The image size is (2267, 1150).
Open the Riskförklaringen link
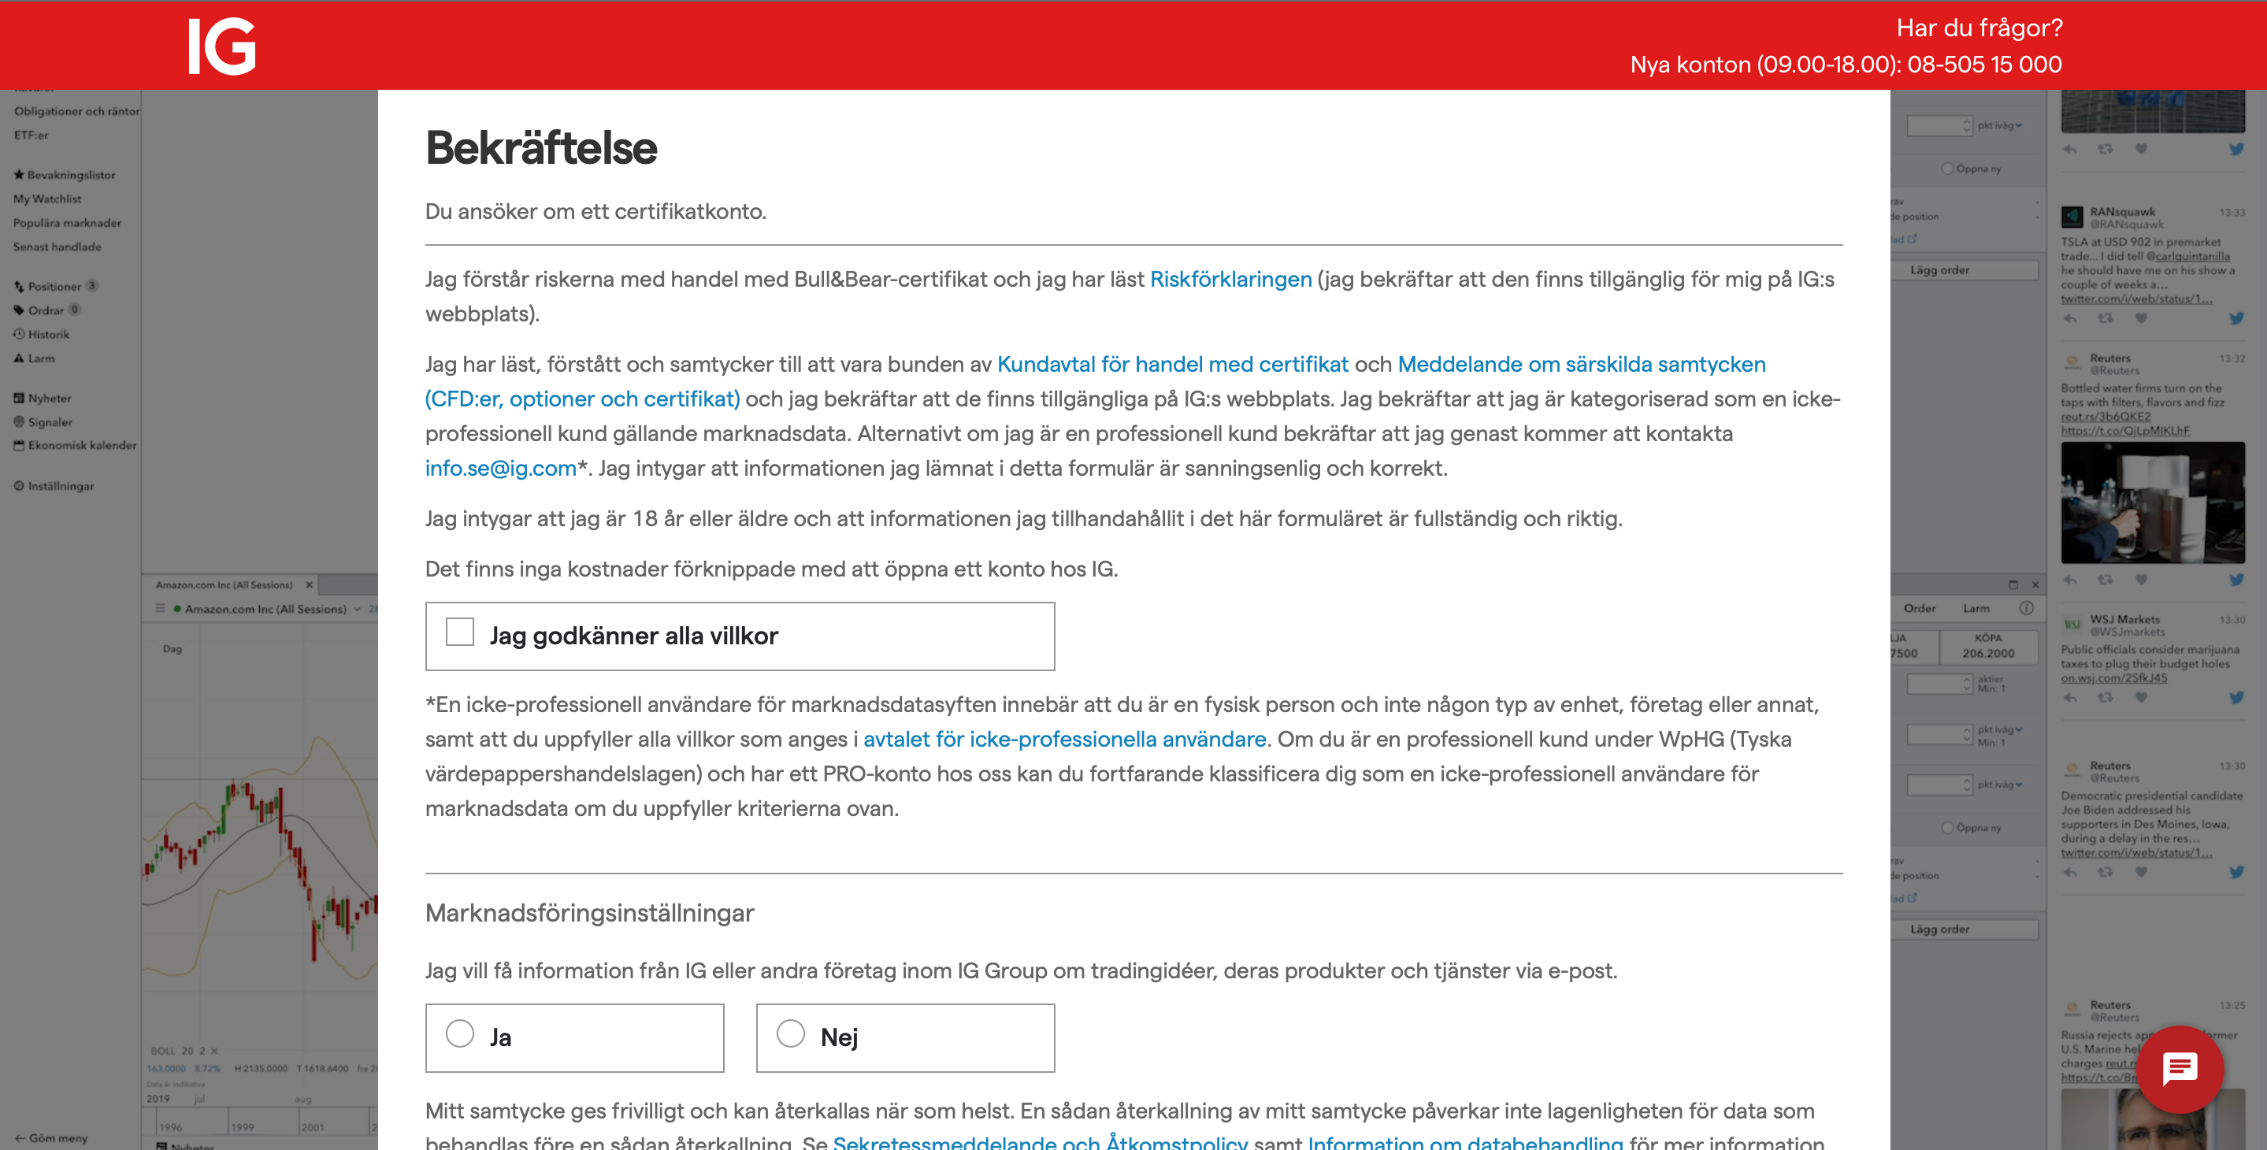pyautogui.click(x=1230, y=279)
